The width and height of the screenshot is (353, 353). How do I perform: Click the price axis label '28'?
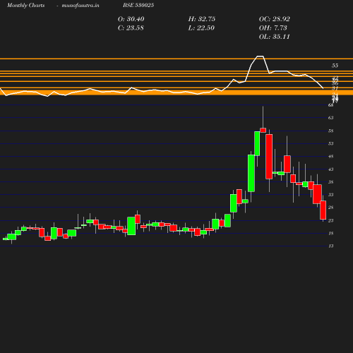click(x=331, y=208)
